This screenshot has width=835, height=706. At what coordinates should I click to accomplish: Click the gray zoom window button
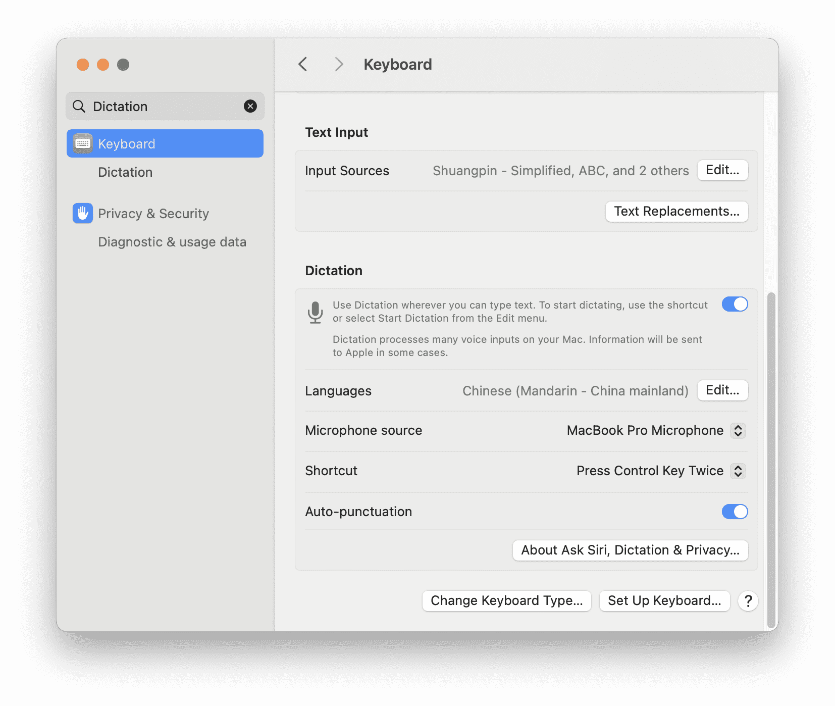tap(123, 65)
